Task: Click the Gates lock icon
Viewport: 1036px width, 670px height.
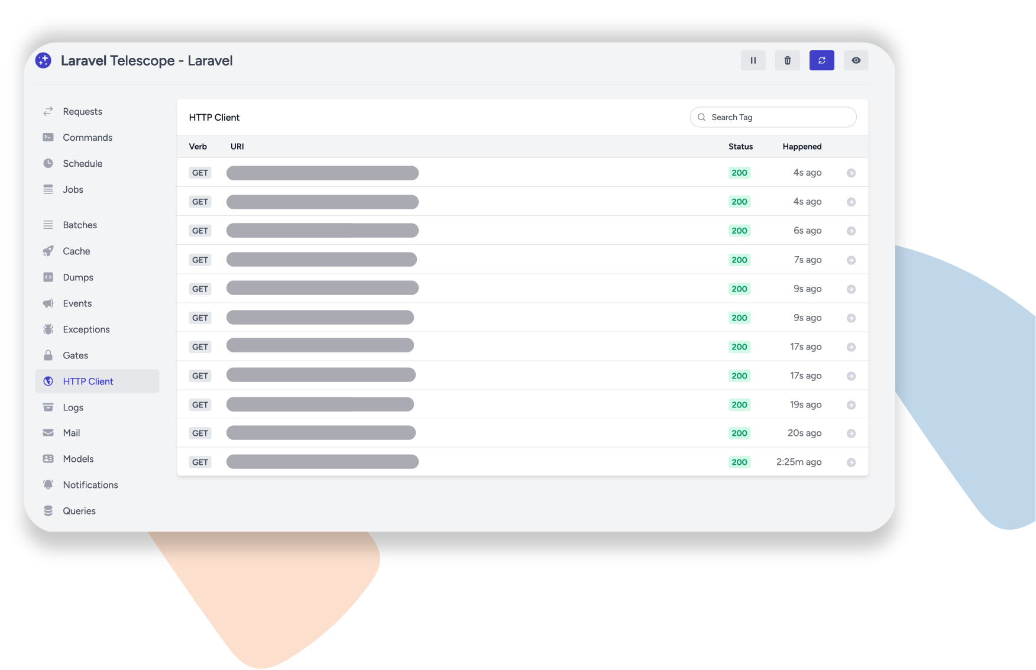Action: [48, 355]
